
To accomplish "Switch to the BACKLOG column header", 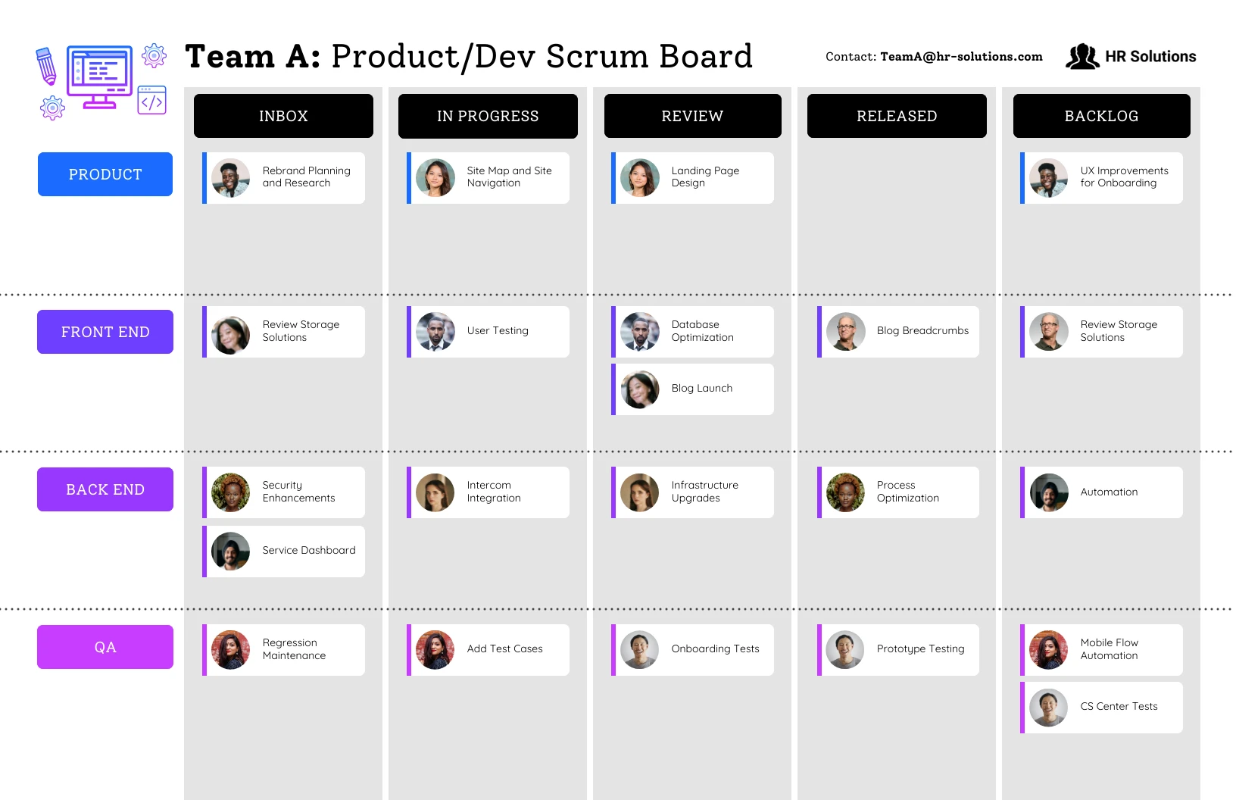I will pyautogui.click(x=1101, y=116).
